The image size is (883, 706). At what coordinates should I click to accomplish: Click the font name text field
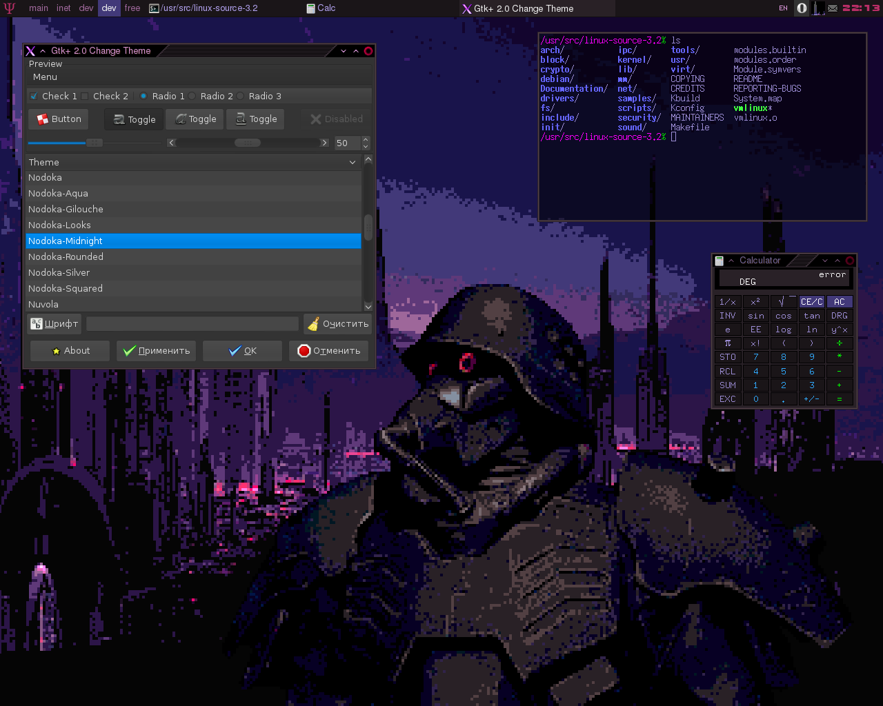coord(192,323)
